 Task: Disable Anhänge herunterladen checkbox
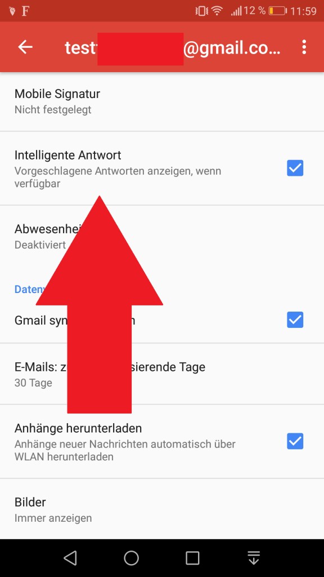coord(295,441)
